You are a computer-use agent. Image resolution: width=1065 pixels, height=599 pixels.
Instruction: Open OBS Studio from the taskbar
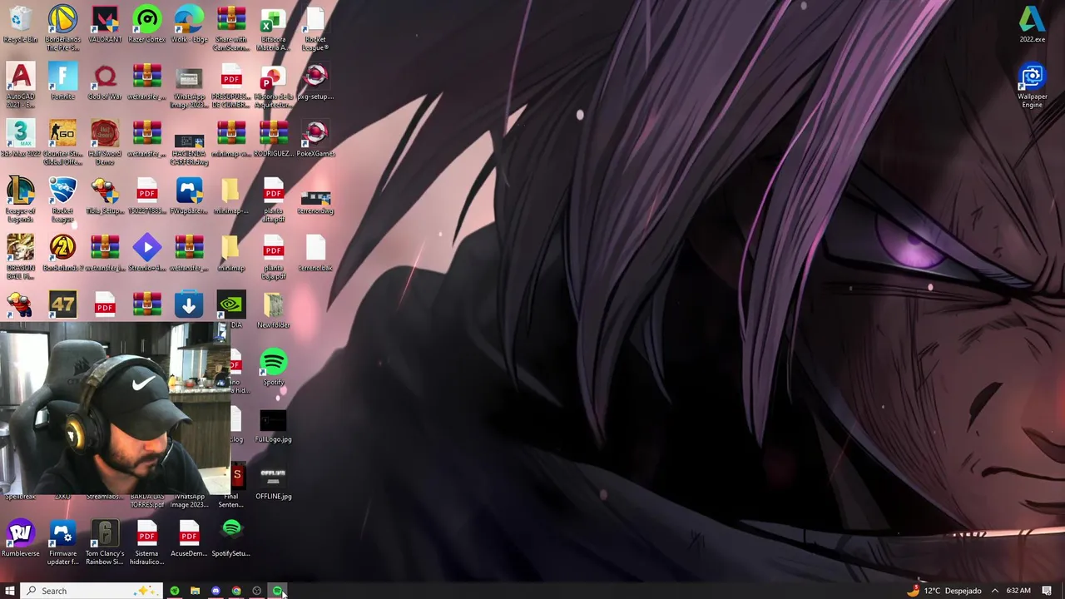pos(256,591)
